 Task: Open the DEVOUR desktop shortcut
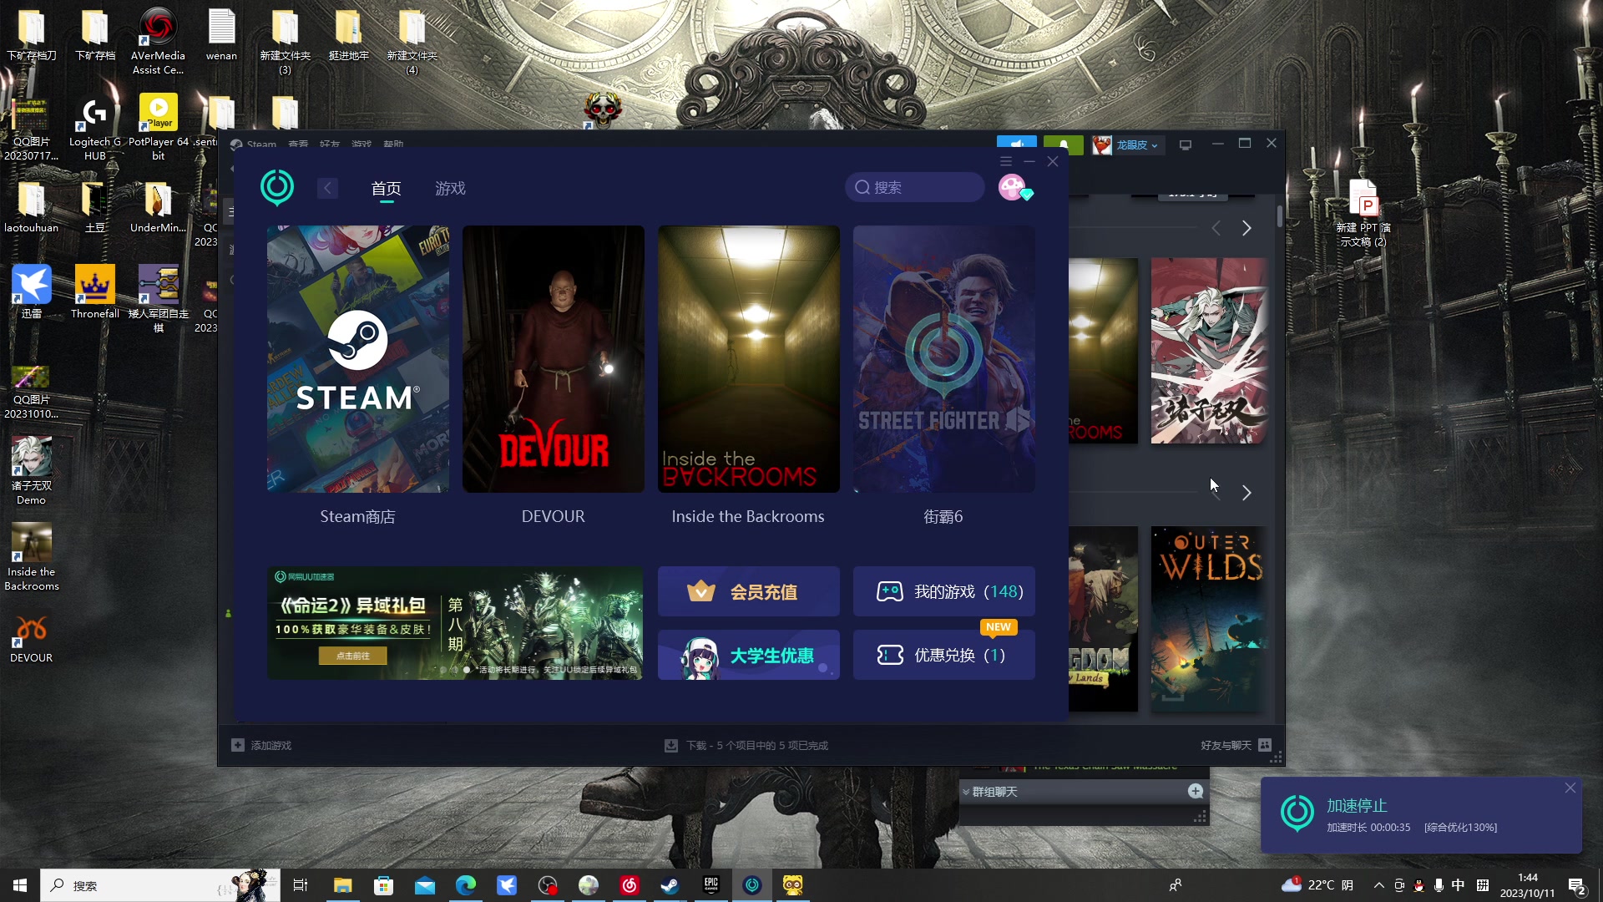pos(32,639)
